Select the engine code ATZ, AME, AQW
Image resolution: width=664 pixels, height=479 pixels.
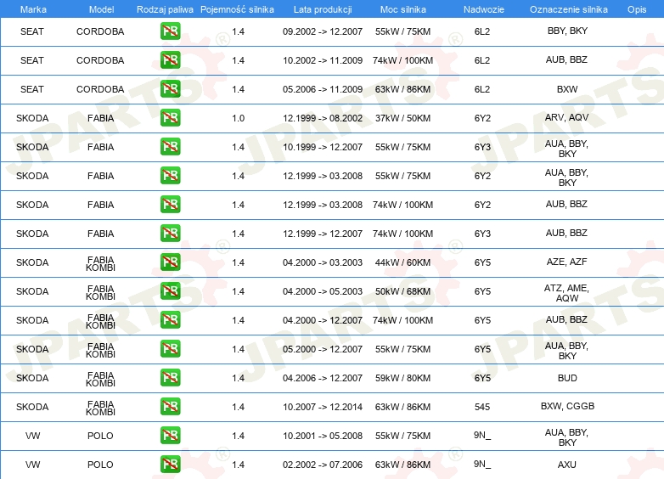tap(567, 293)
